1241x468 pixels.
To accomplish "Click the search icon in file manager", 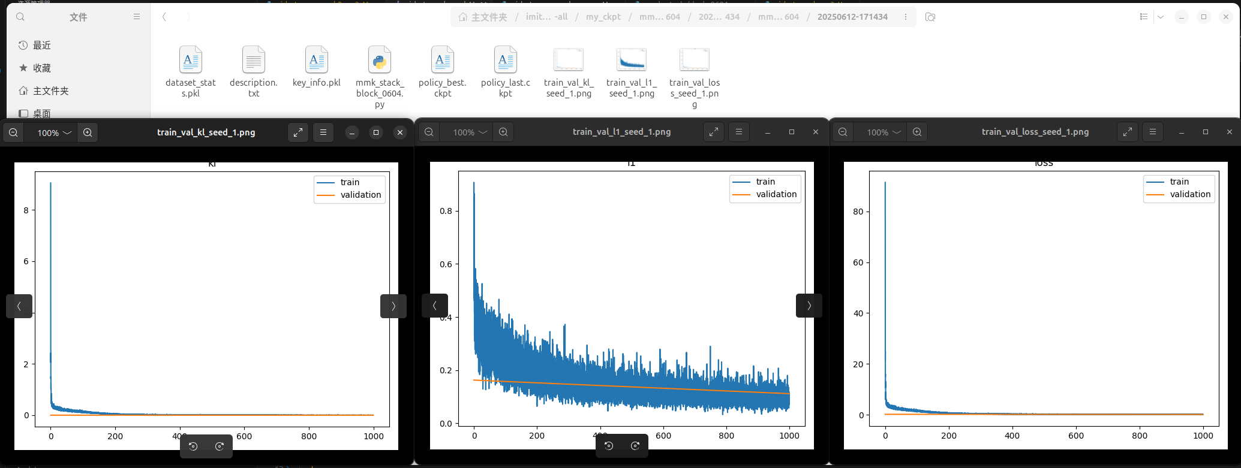I will point(20,17).
